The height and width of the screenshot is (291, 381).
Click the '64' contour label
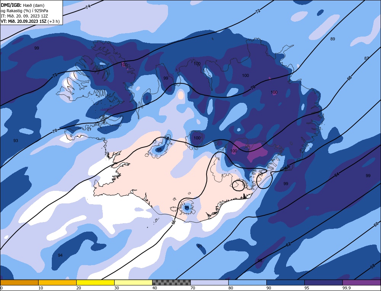(337, 174)
